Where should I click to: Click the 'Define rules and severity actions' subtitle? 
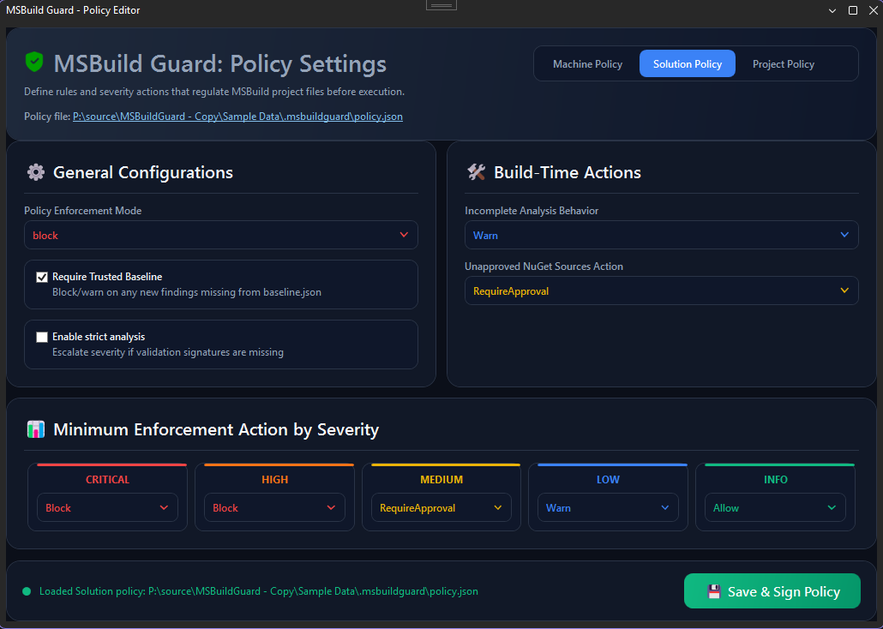point(214,92)
